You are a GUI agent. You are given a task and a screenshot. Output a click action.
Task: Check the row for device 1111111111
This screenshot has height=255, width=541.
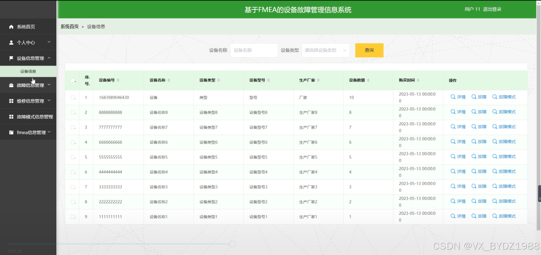tap(73, 217)
